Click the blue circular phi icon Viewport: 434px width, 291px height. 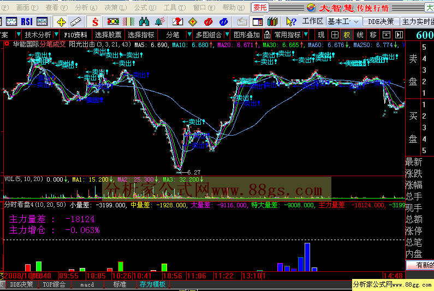pos(224,22)
